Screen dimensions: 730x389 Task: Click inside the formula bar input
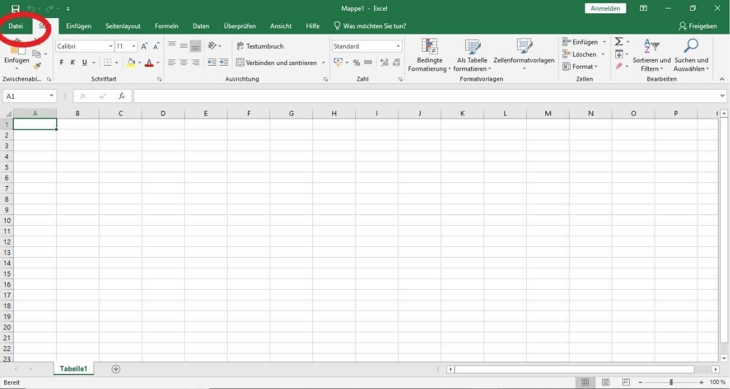[x=422, y=96]
